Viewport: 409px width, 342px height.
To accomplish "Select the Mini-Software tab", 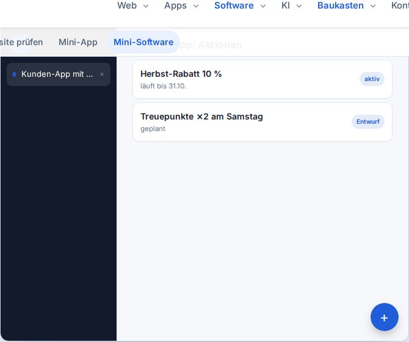I will [143, 42].
